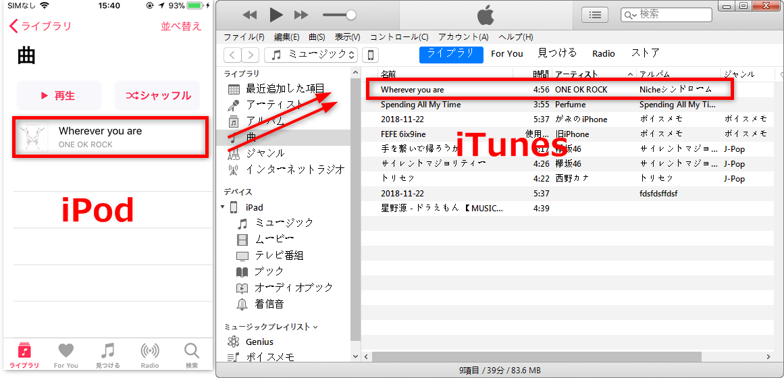
Task: Open the list view button in iTunes
Action: click(x=594, y=15)
